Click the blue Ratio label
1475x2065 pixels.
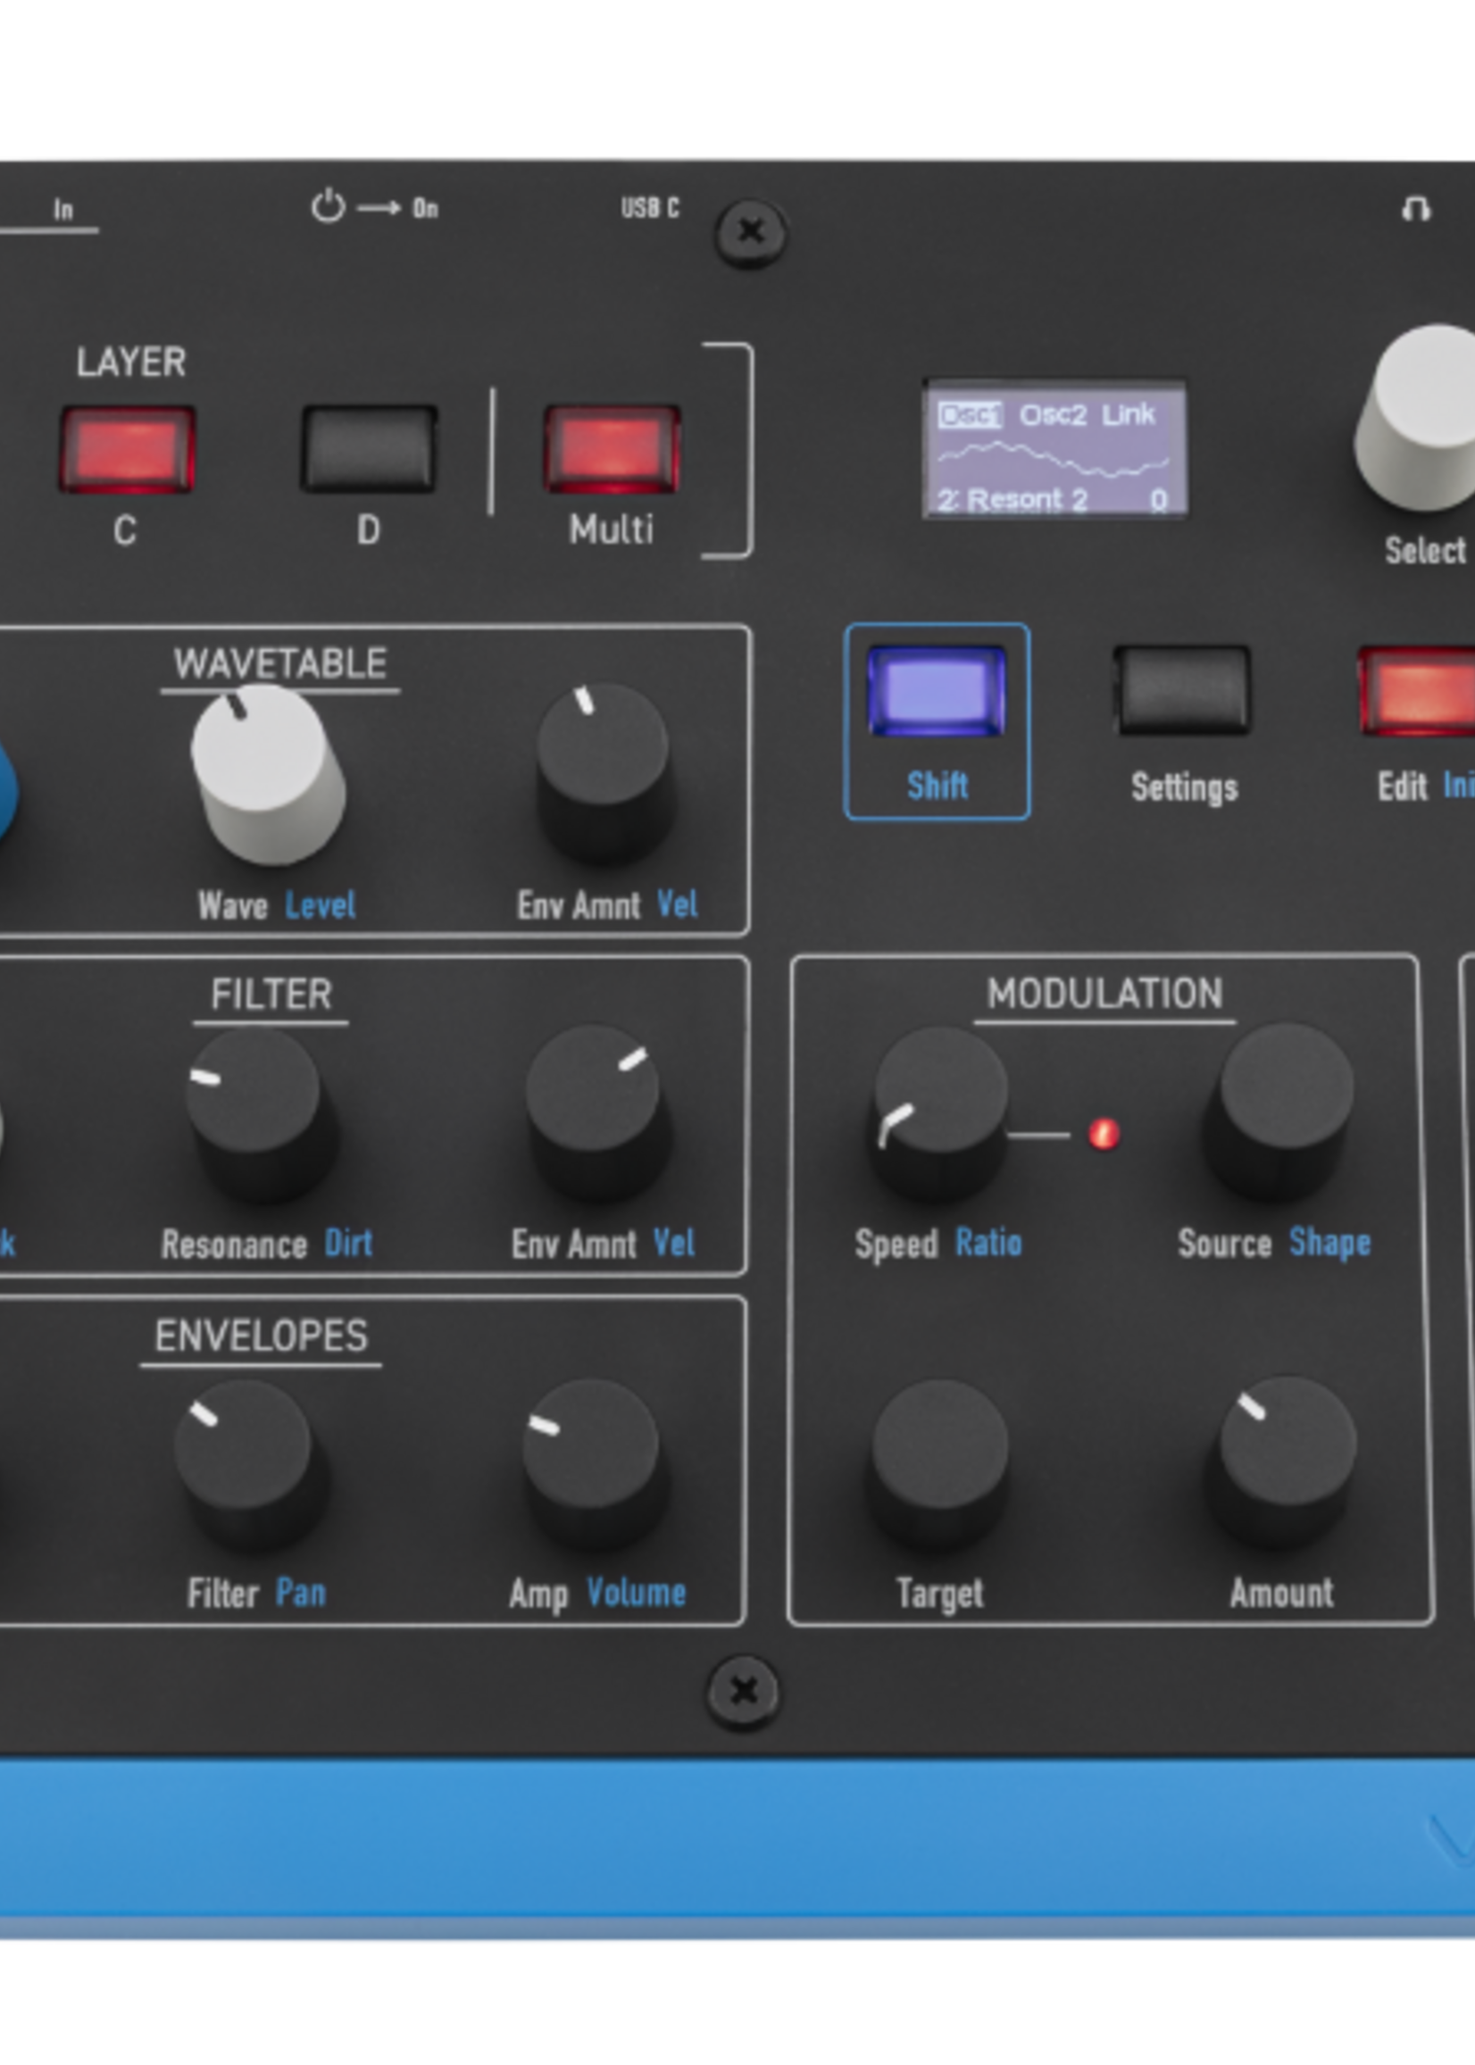tap(988, 1241)
